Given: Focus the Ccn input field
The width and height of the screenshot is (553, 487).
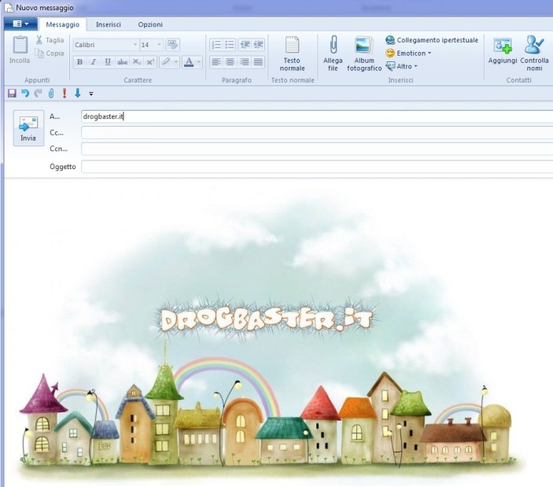Looking at the screenshot, I should coord(317,149).
